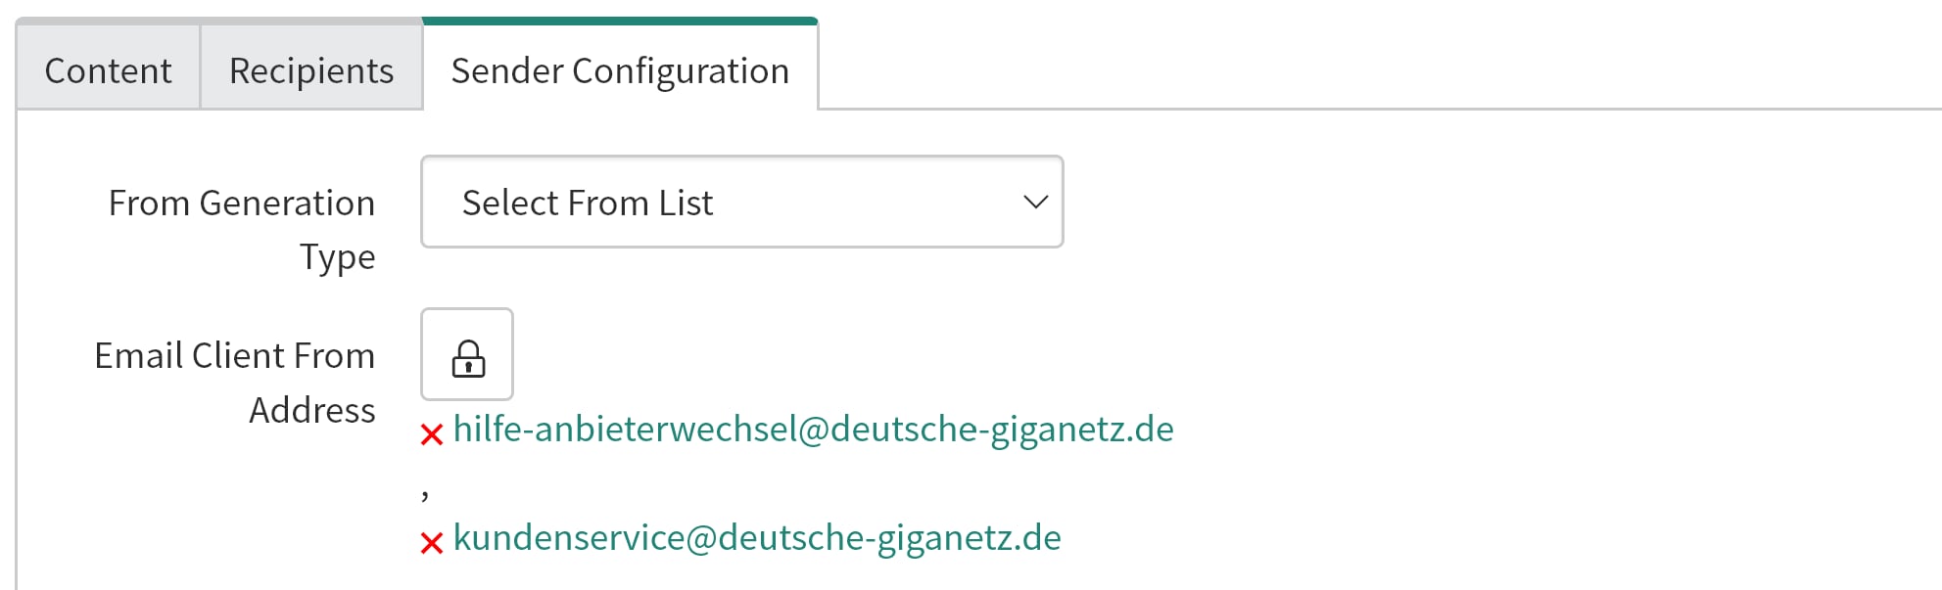This screenshot has width=1942, height=590.
Task: Click the green bar on the active tab
Action: click(620, 21)
